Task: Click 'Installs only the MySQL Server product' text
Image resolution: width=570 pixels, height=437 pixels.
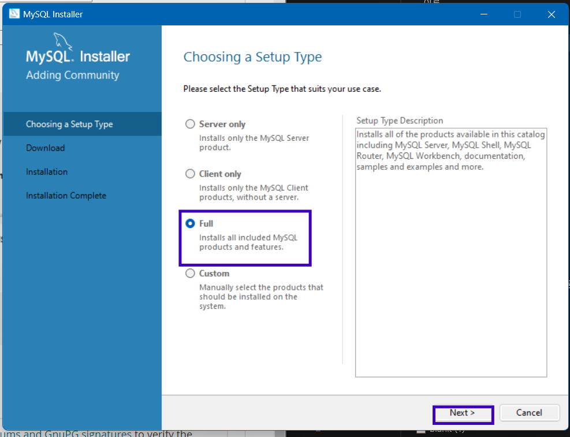Action: (x=254, y=143)
